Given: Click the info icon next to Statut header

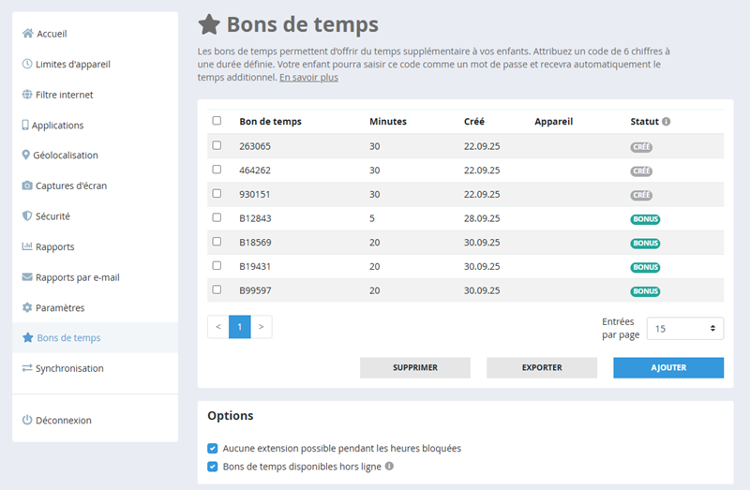Looking at the screenshot, I should click(667, 122).
